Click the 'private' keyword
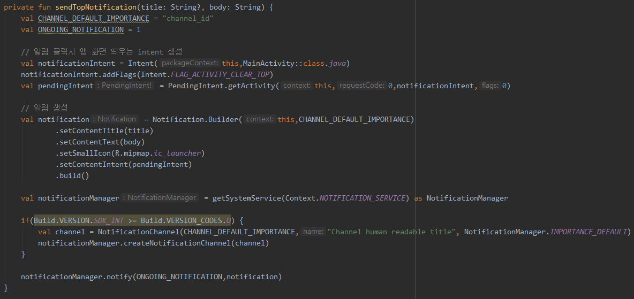 19,7
